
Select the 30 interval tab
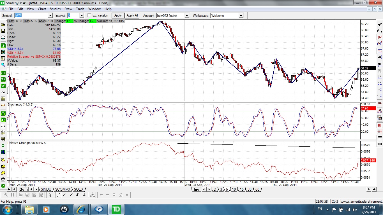[x=249, y=190]
